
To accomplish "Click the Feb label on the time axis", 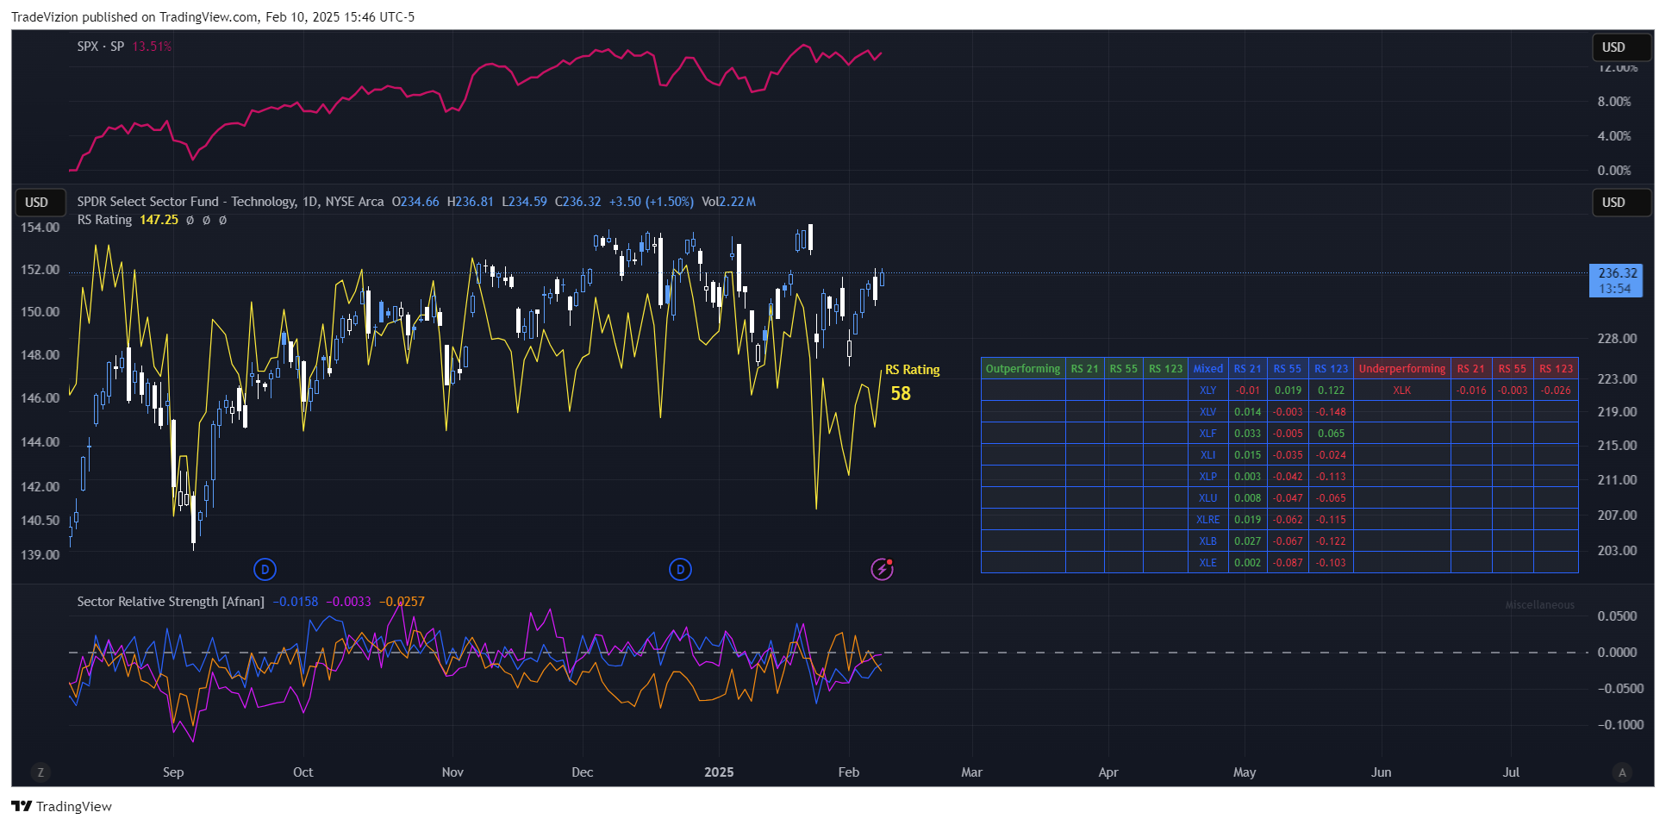I will click(x=849, y=772).
